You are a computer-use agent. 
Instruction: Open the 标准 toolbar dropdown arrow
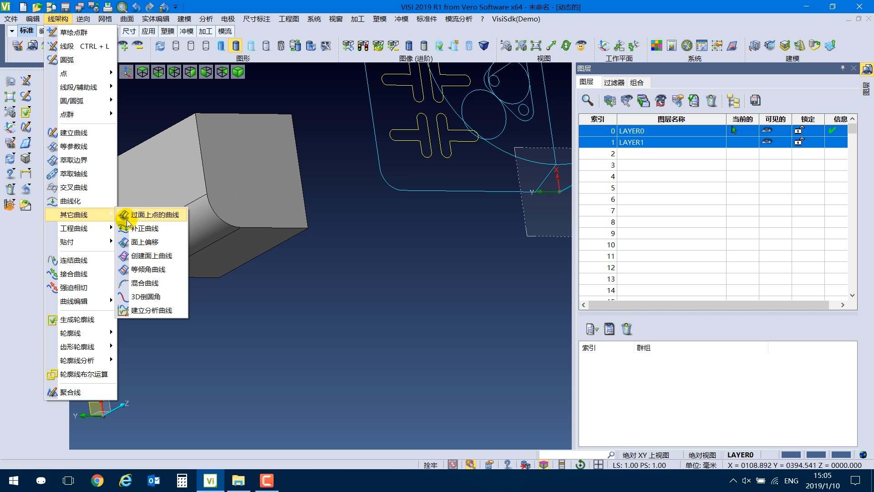pyautogui.click(x=12, y=31)
